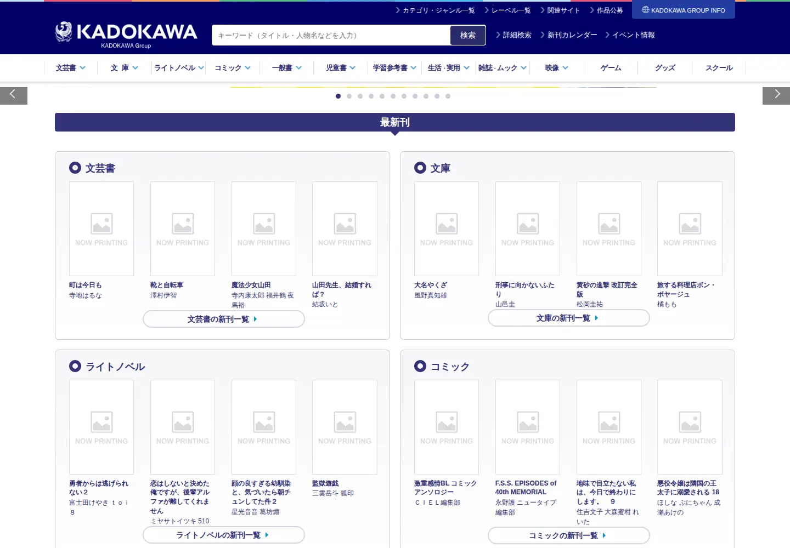Screen dimensions: 790x548
Task: Select the second carousel dot indicator
Action: pos(349,96)
